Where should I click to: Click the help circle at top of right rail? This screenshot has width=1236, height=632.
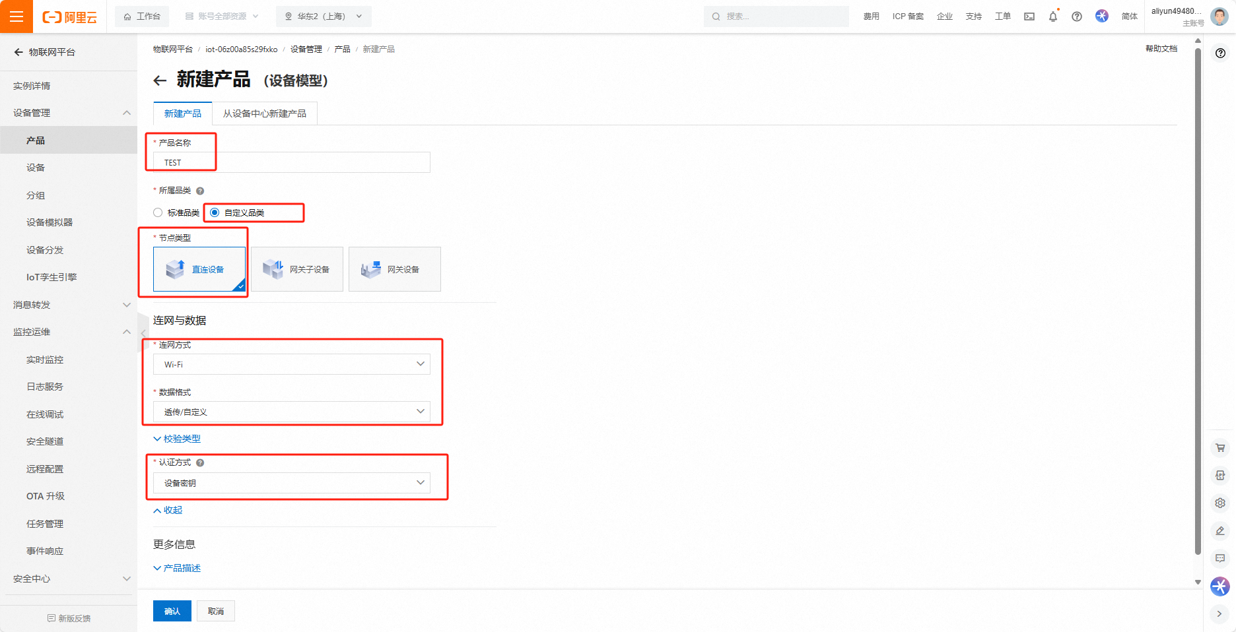(x=1220, y=53)
